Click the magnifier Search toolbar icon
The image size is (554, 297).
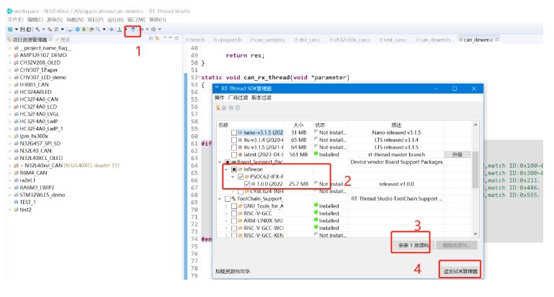click(98, 30)
